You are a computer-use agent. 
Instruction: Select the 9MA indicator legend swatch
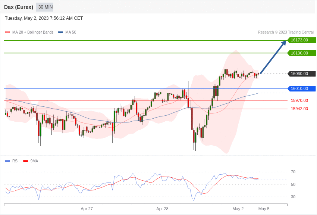click(25, 161)
